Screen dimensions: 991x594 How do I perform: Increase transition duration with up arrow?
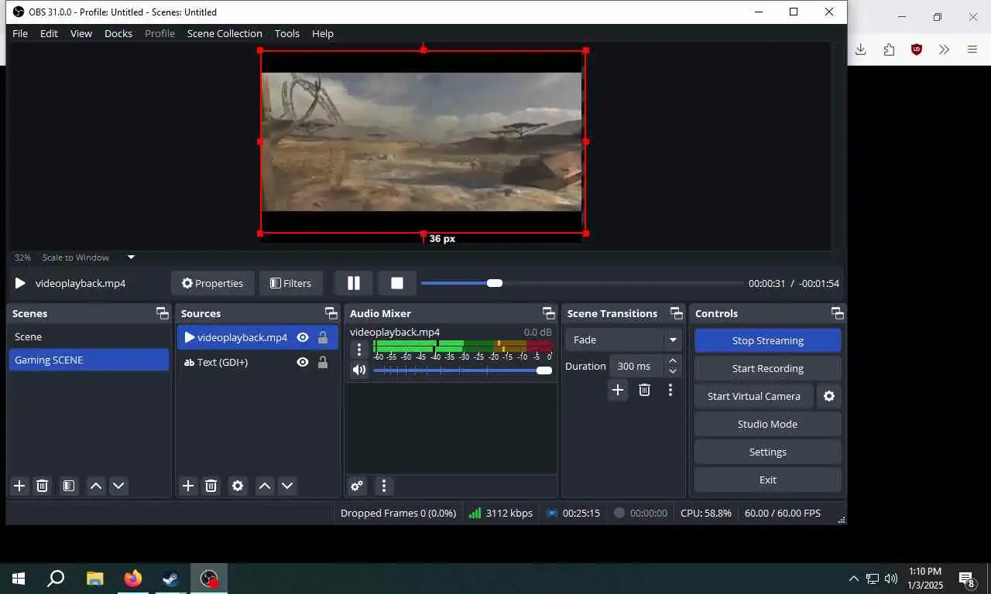[673, 360]
